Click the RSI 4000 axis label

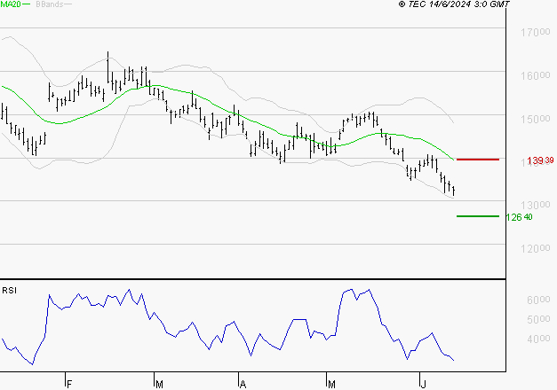[538, 339]
